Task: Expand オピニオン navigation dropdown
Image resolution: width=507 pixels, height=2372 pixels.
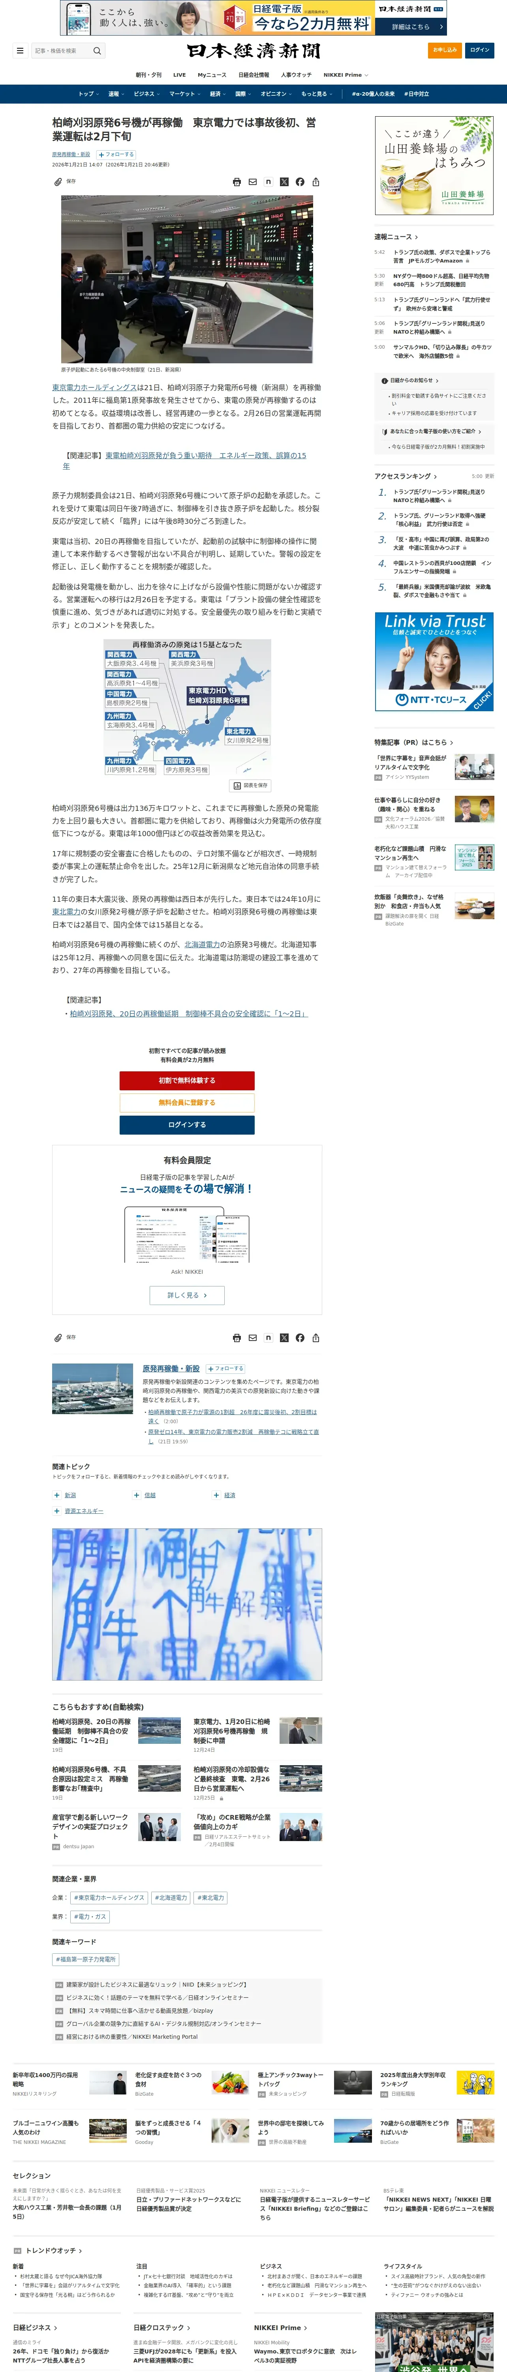Action: (x=276, y=94)
